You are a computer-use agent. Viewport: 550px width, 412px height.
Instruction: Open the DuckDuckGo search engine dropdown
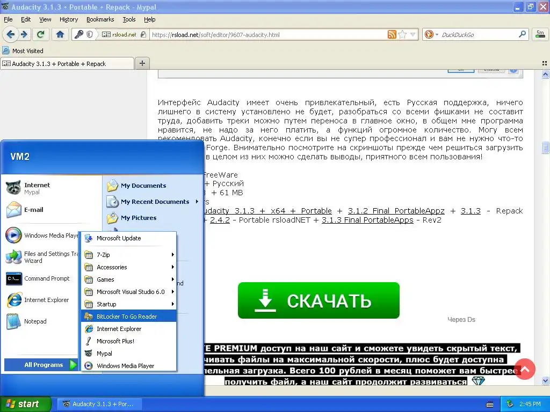click(431, 34)
